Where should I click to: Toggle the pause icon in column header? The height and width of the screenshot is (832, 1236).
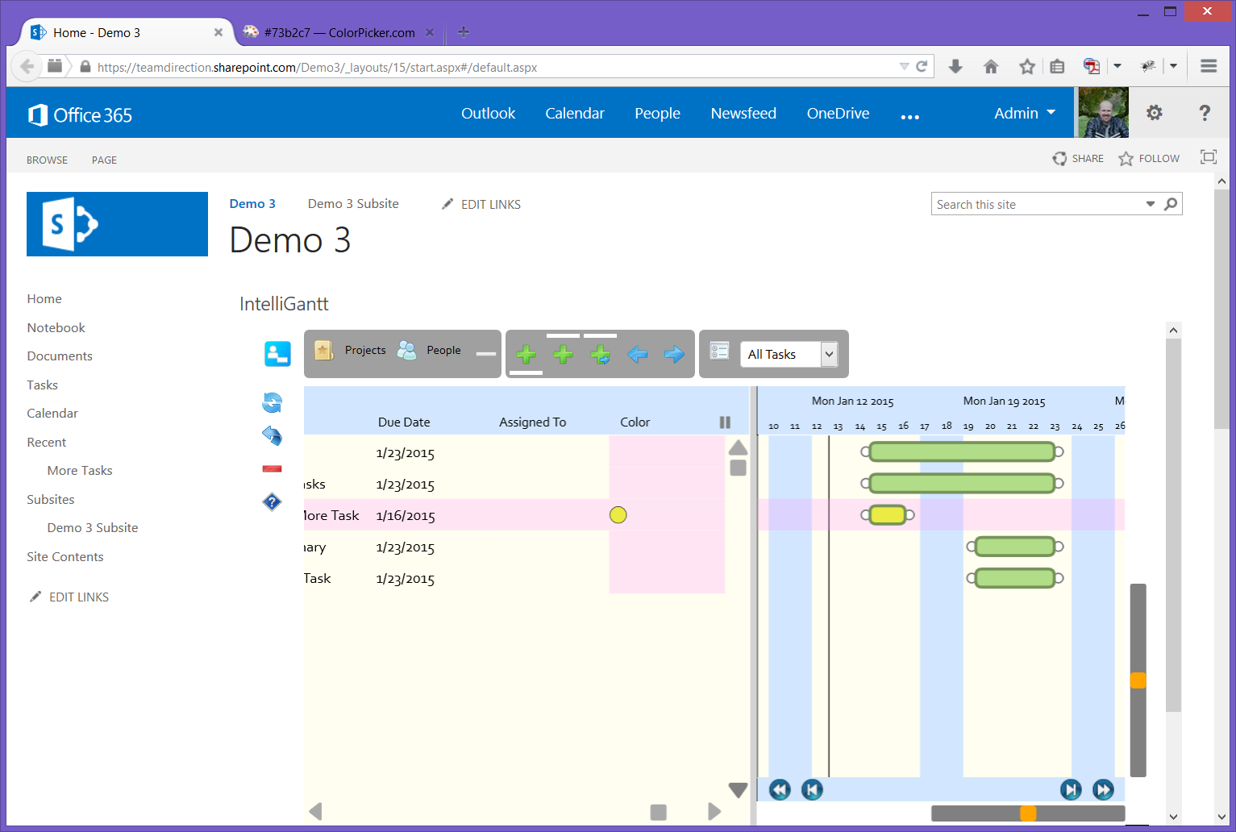[724, 421]
